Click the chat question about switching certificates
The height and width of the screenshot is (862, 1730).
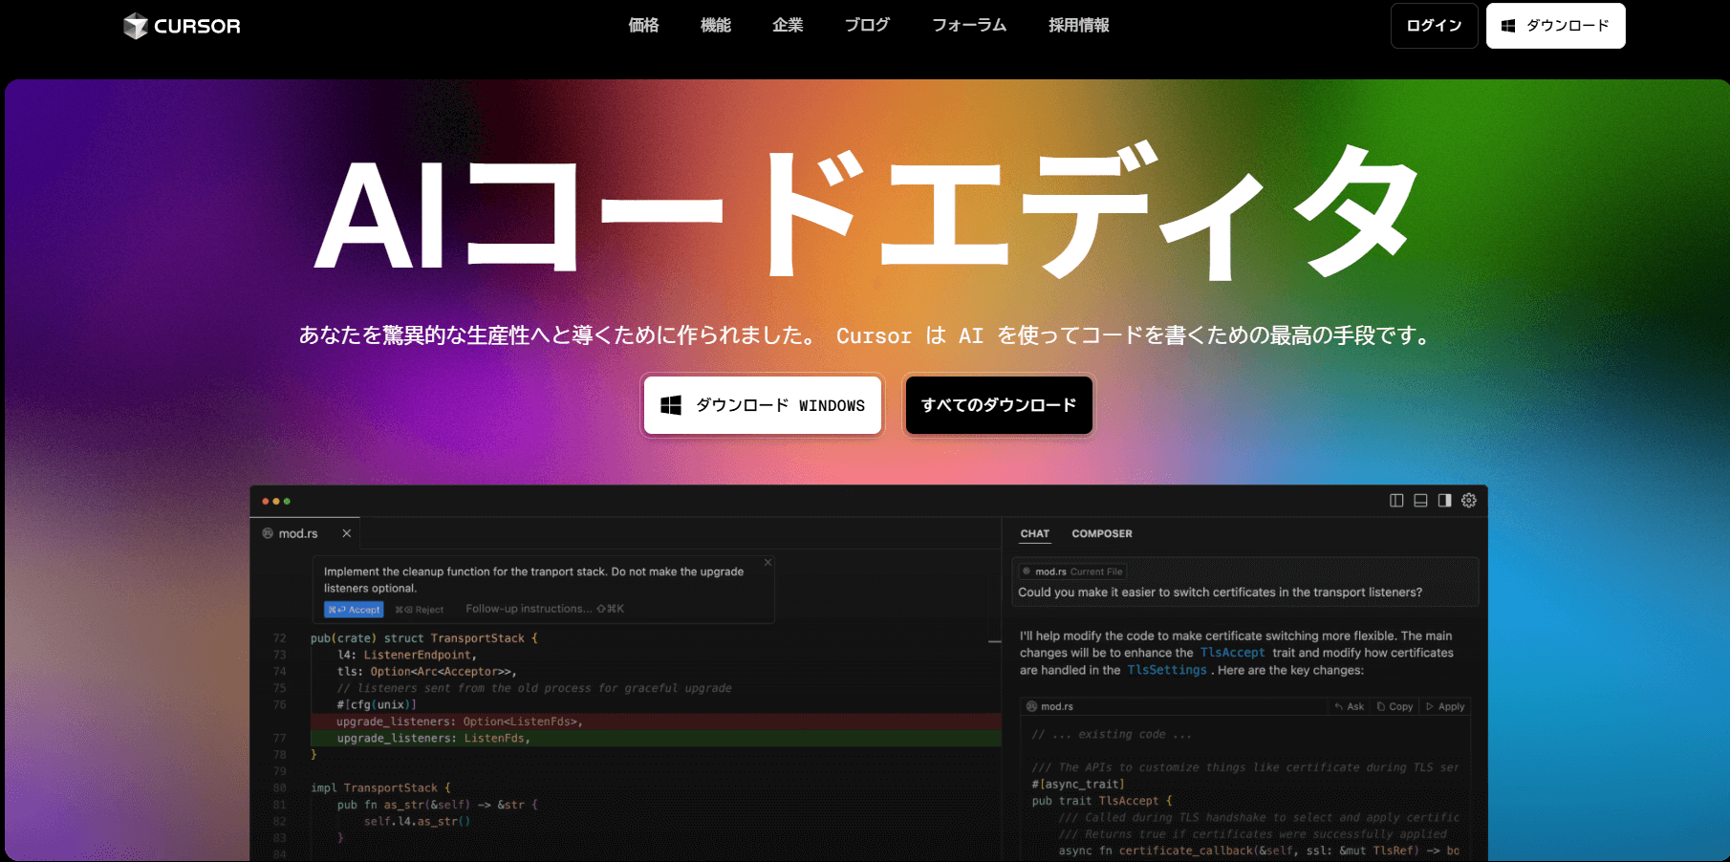[1220, 593]
